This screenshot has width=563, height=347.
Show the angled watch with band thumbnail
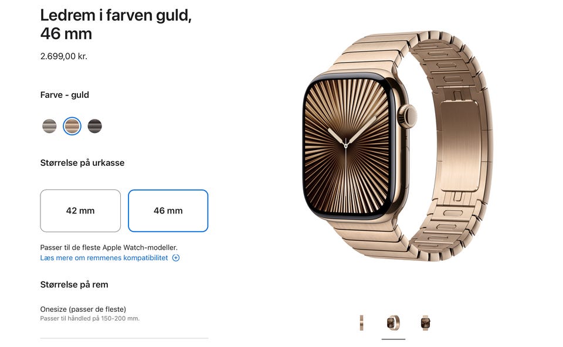[393, 322]
